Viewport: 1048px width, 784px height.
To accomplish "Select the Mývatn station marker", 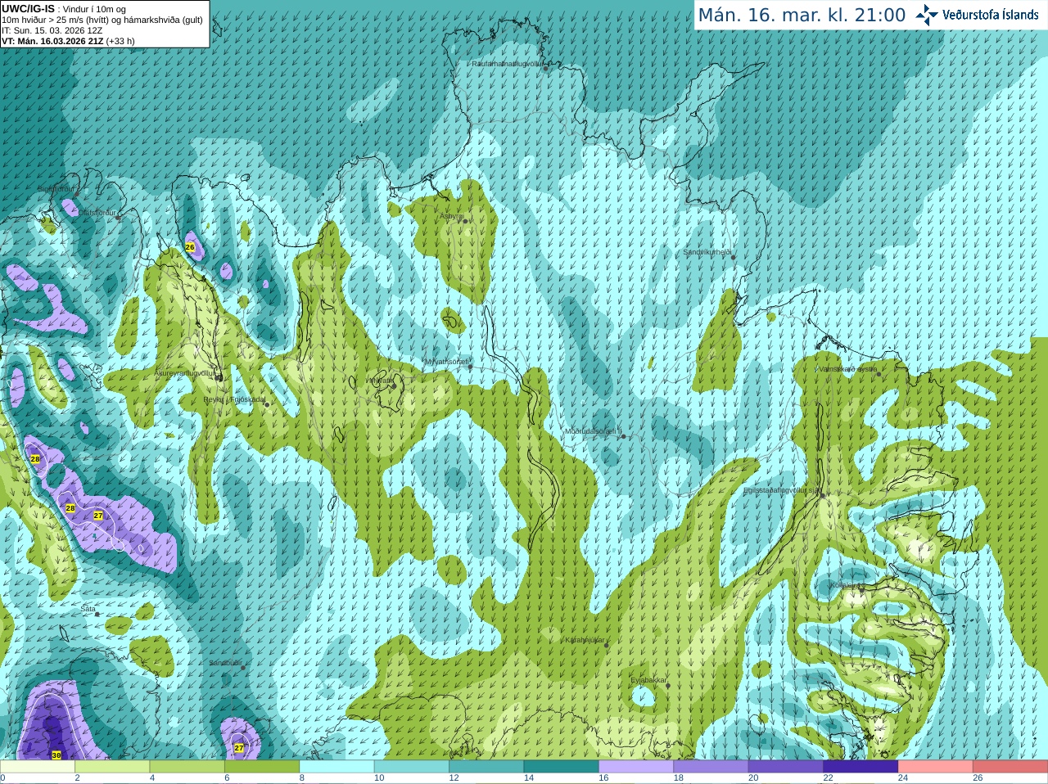I will pos(394,385).
